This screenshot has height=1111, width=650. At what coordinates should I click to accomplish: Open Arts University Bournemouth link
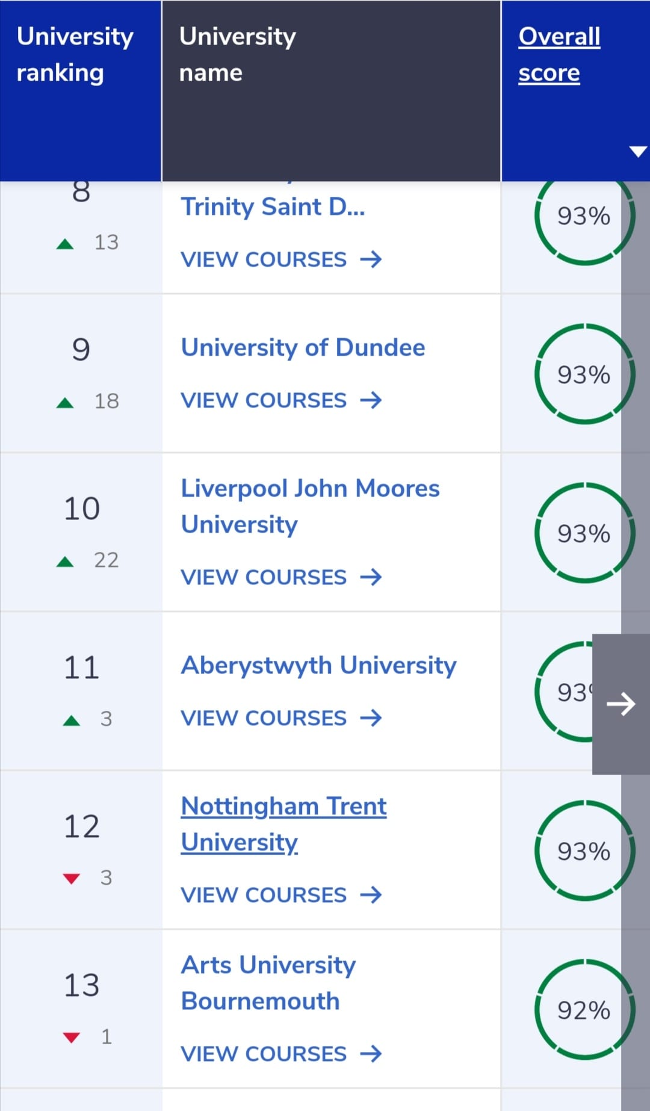[x=268, y=983]
